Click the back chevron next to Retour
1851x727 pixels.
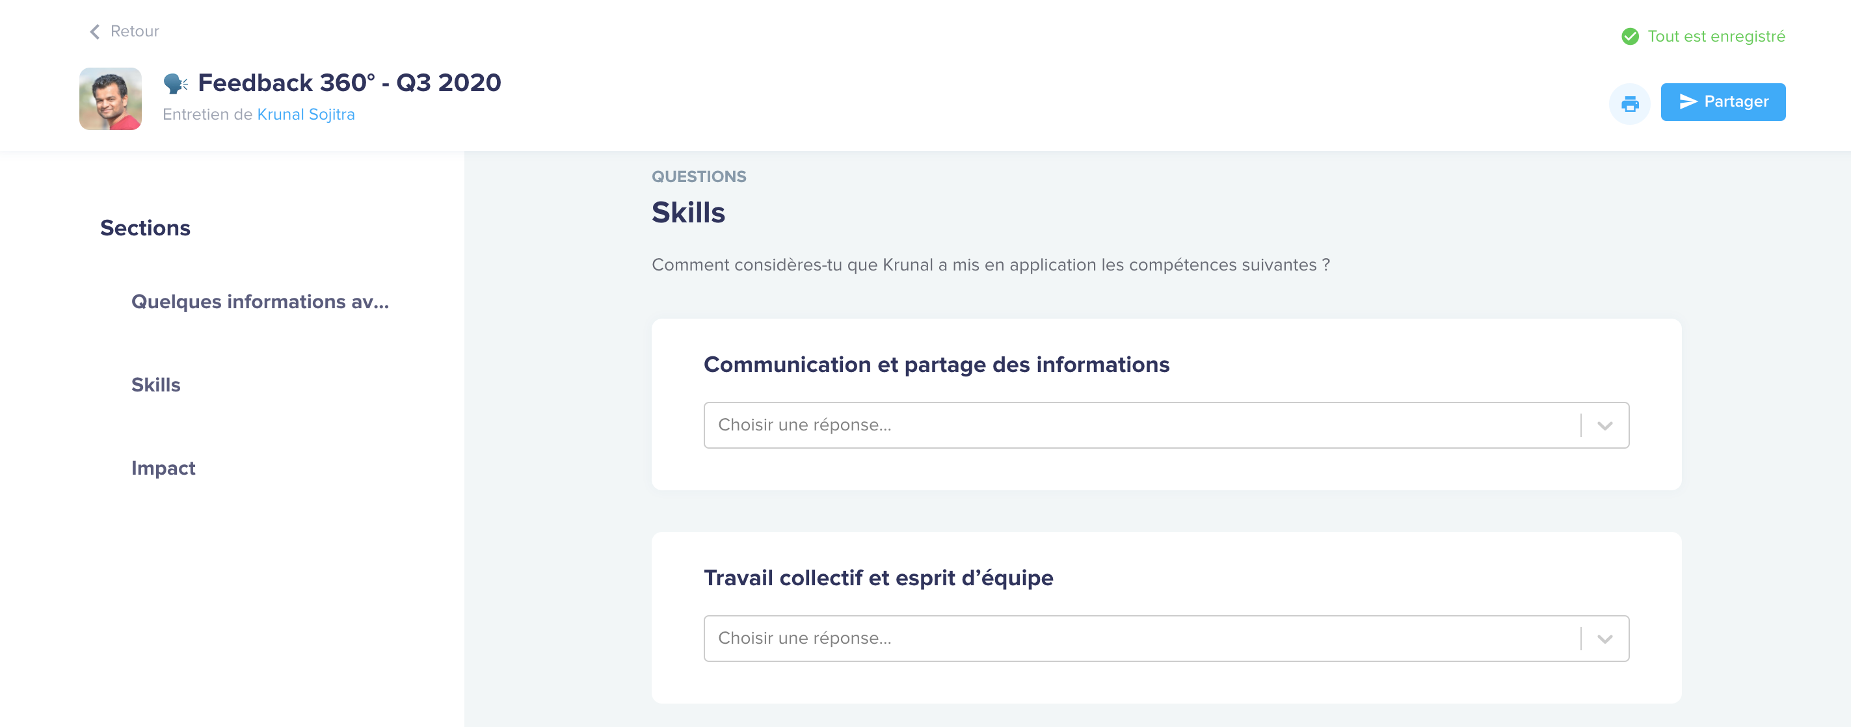click(94, 32)
